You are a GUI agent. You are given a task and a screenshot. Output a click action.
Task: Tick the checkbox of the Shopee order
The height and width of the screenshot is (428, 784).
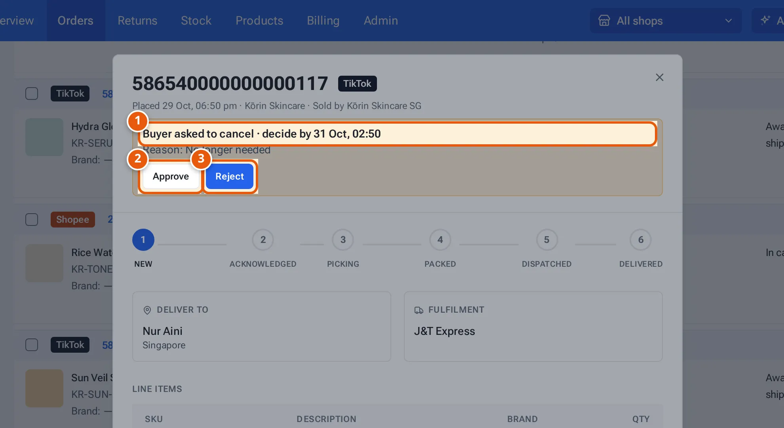[x=32, y=220]
